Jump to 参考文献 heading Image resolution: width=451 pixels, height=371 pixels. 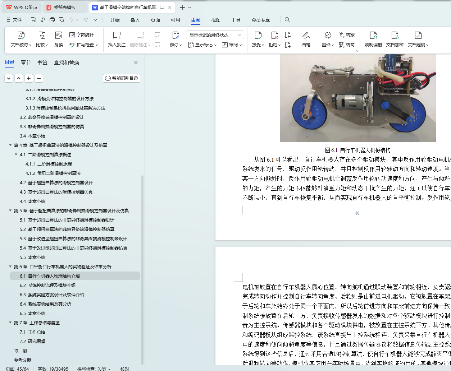pyautogui.click(x=23, y=360)
